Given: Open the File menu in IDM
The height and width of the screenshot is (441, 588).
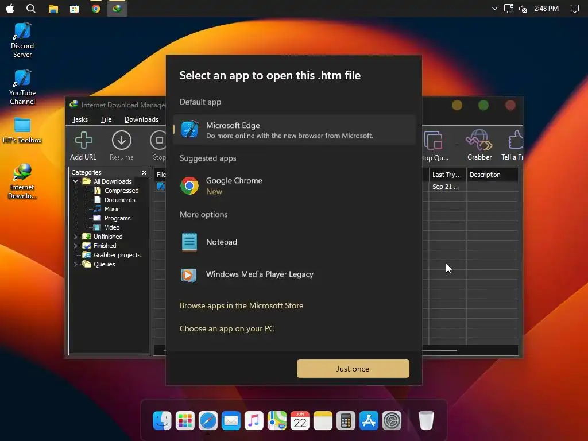Looking at the screenshot, I should coord(106,119).
